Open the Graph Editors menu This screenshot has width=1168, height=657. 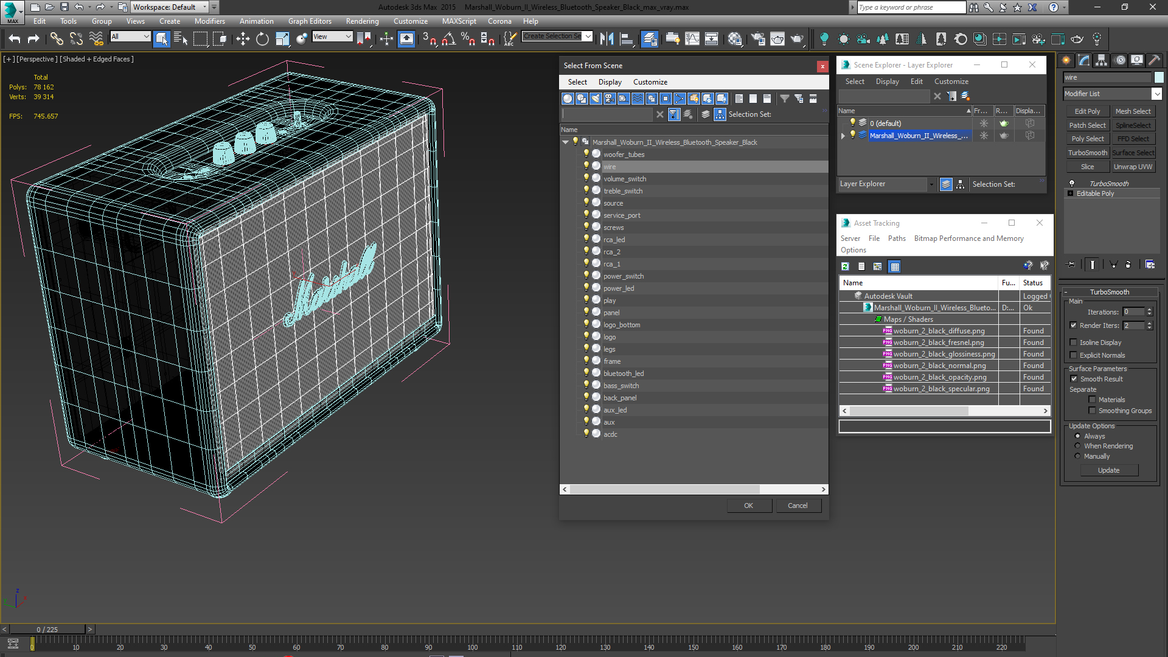pyautogui.click(x=310, y=21)
